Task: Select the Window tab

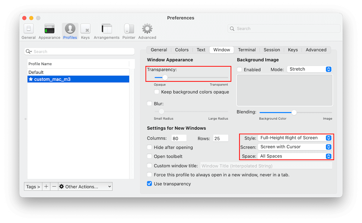Action: pos(222,50)
